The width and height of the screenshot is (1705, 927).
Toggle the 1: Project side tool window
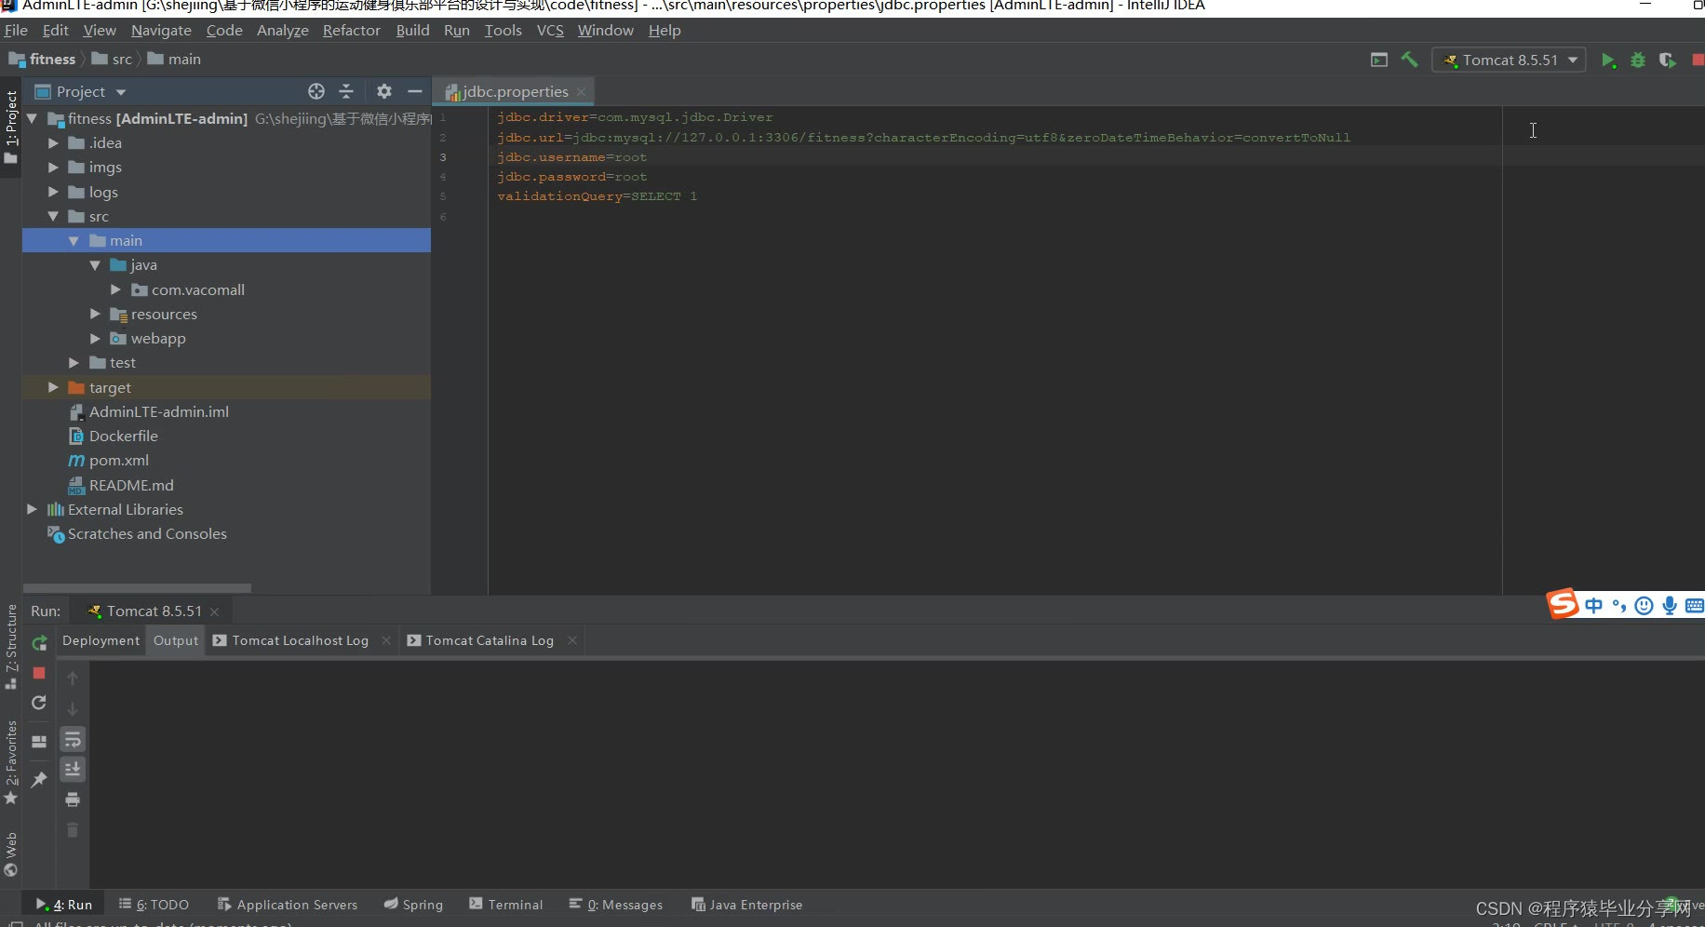(11, 127)
